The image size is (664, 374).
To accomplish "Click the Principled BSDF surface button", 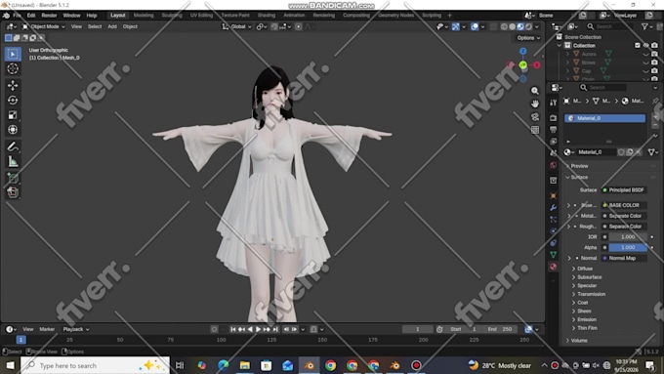I will click(x=624, y=189).
